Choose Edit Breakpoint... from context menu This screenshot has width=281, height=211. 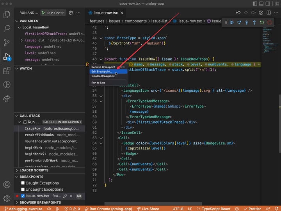tap(101, 71)
